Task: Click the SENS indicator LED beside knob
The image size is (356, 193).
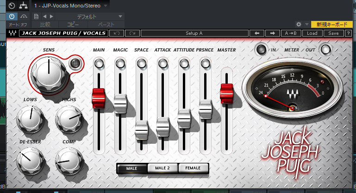Action: 75,64
